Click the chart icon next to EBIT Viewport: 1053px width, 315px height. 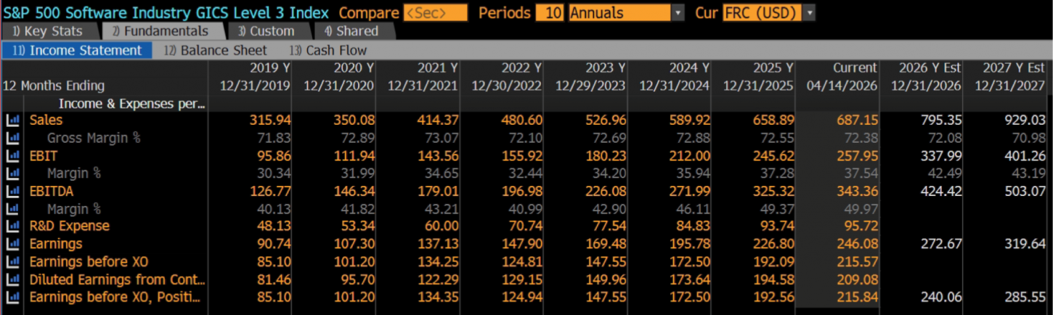pos(13,156)
